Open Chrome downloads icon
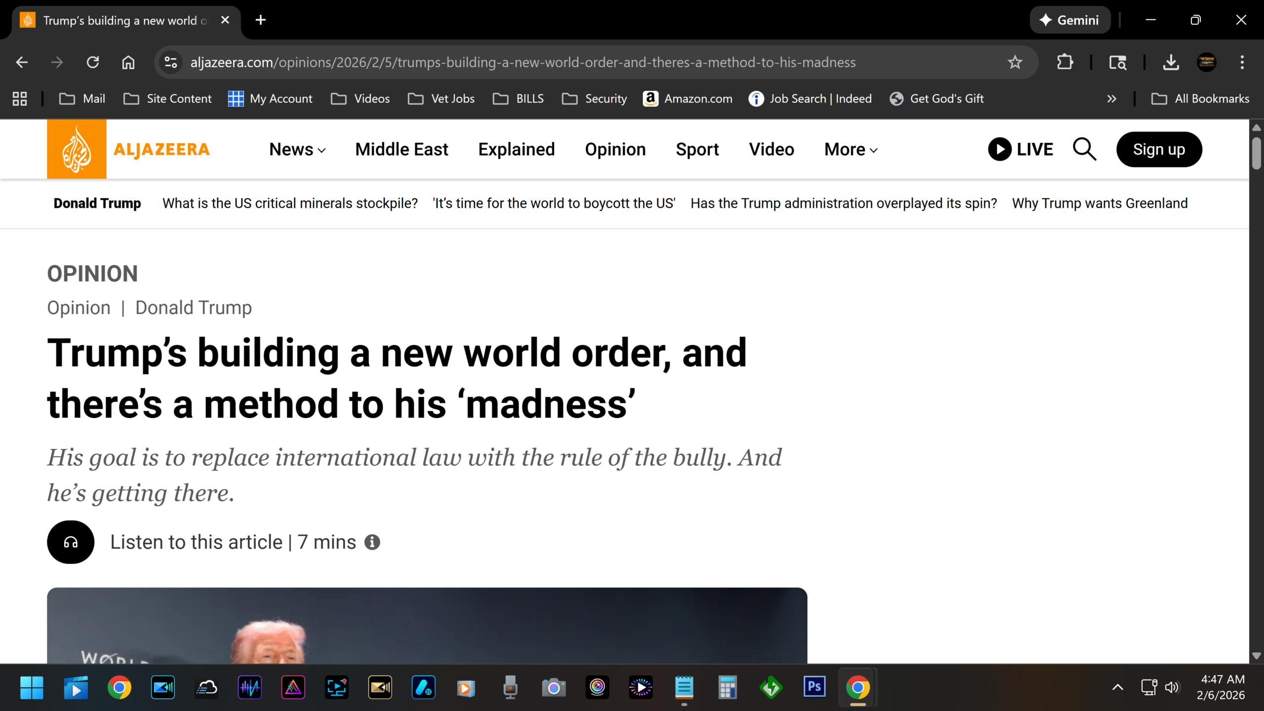Screen dimensions: 1264x711 [1171, 62]
